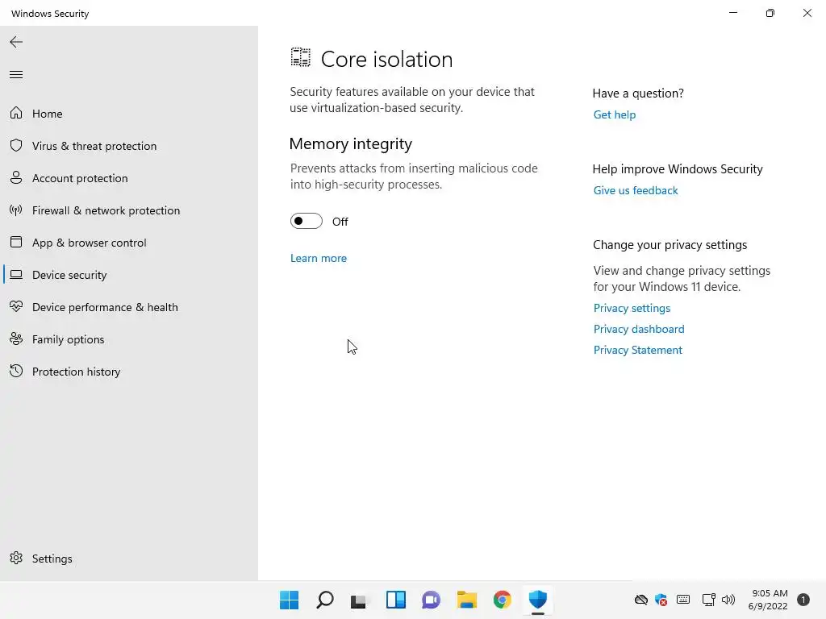
Task: Open the Privacy Statement link
Action: 637,350
